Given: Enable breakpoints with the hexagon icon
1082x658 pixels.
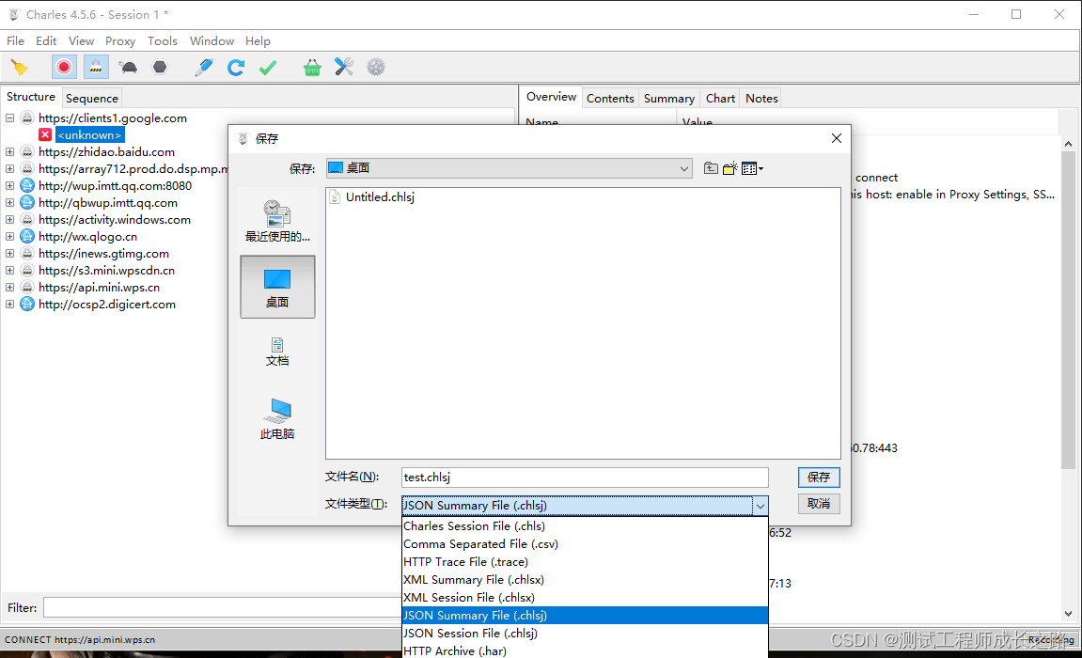Looking at the screenshot, I should (x=158, y=67).
